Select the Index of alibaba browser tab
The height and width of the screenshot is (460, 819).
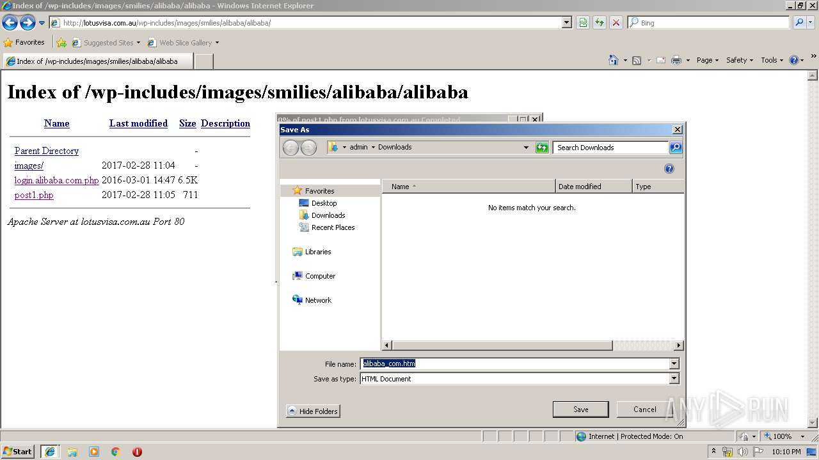tap(97, 61)
